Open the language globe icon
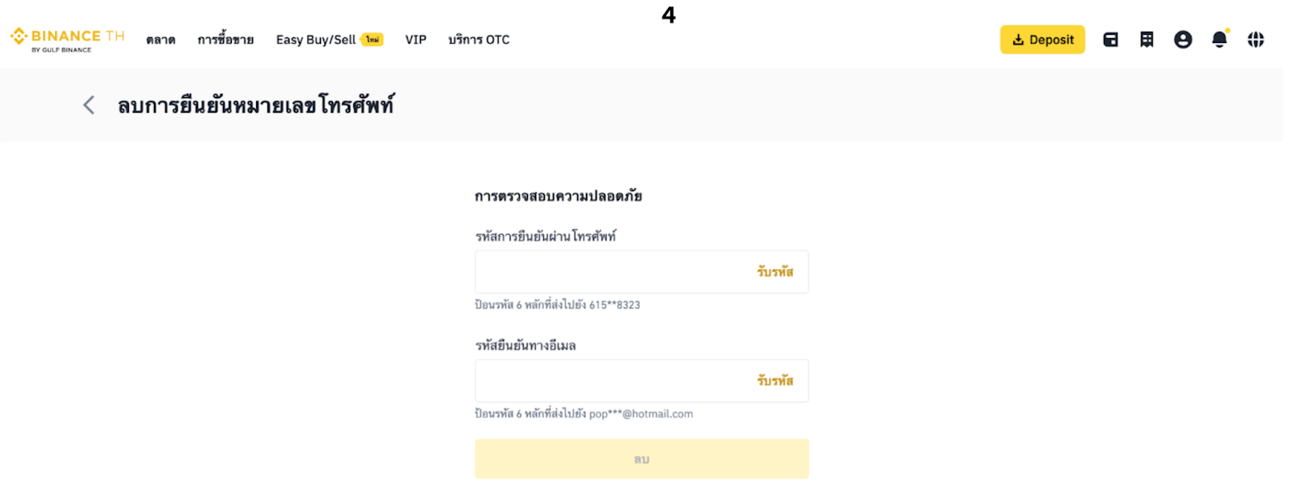1297x495 pixels. click(1256, 40)
